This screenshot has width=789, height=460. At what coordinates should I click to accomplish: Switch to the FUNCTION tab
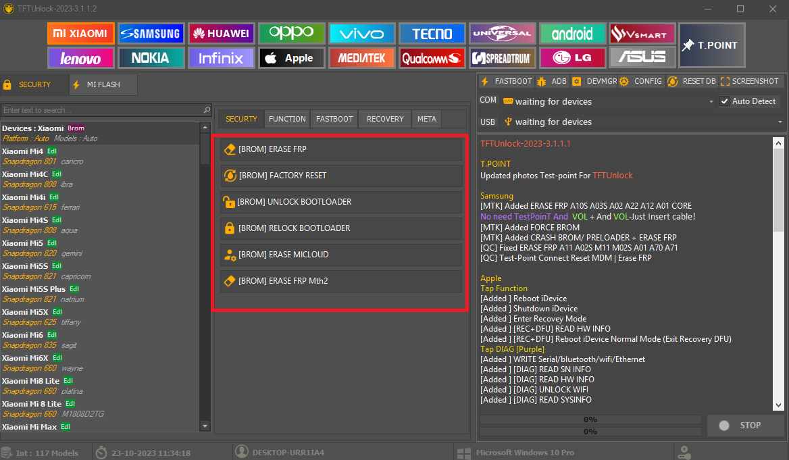[287, 119]
